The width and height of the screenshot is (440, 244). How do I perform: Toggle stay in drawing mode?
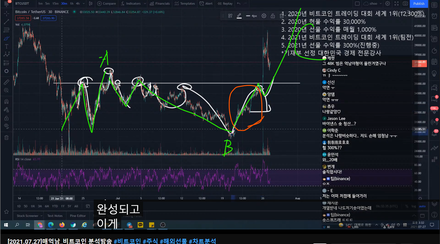pos(7,110)
